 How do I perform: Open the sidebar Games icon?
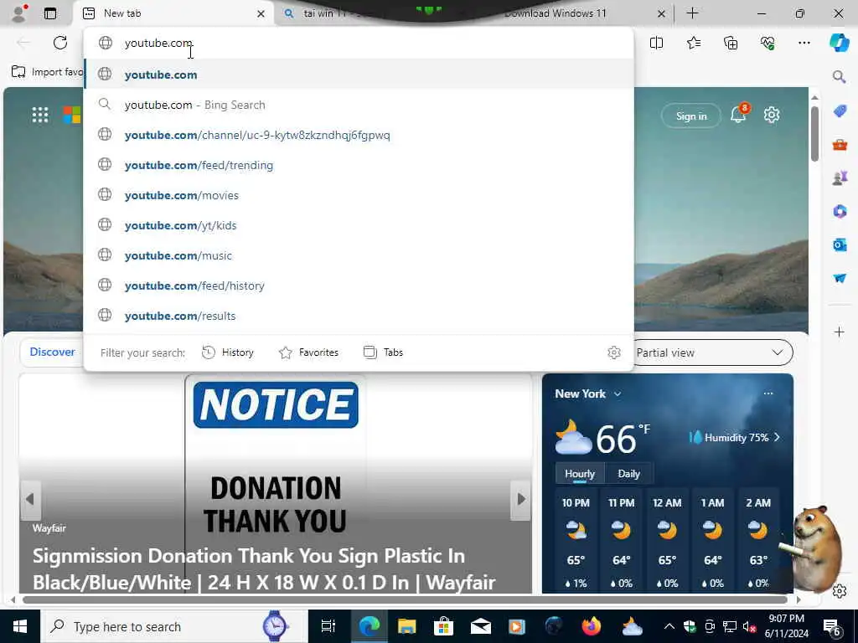pos(840,177)
